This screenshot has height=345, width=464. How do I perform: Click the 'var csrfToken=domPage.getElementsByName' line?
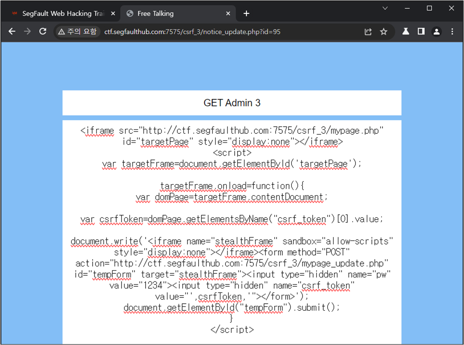[232, 219]
